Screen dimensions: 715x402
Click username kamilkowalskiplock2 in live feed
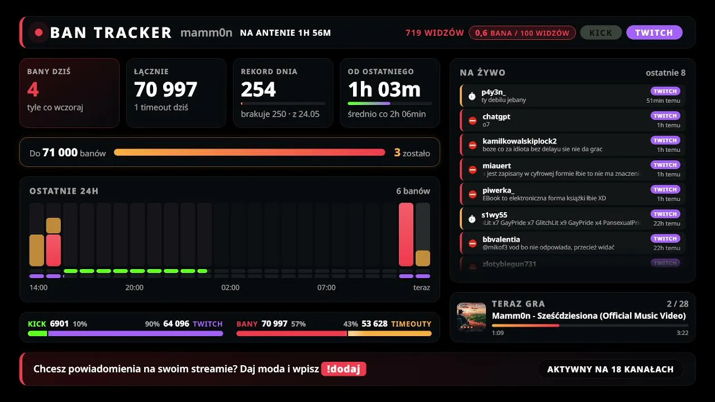click(x=519, y=141)
